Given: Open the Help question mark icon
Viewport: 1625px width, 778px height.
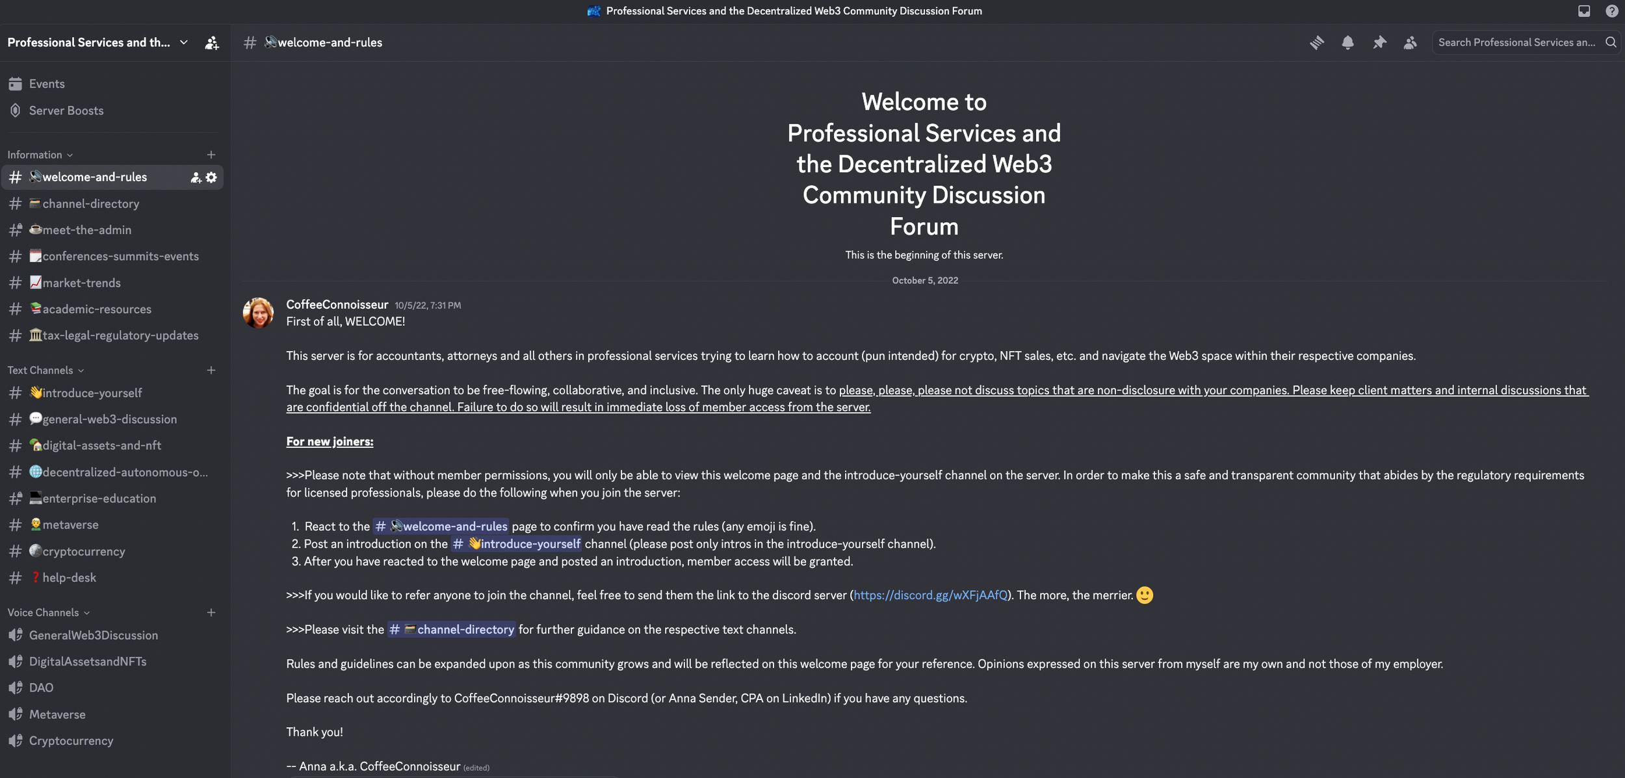Looking at the screenshot, I should (1611, 10).
